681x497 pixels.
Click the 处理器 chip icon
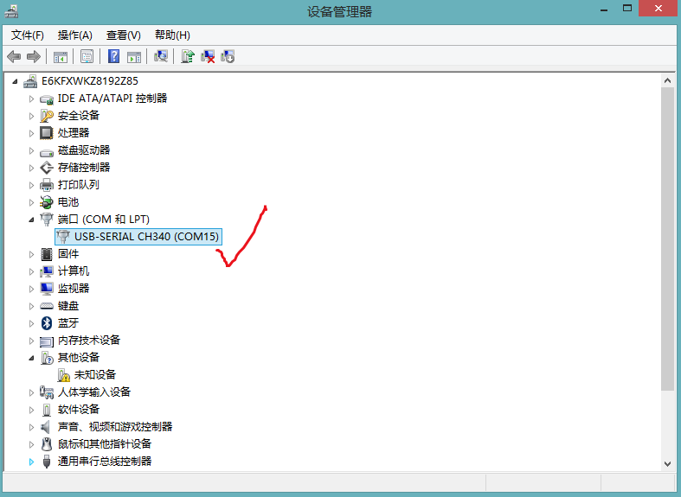point(47,133)
